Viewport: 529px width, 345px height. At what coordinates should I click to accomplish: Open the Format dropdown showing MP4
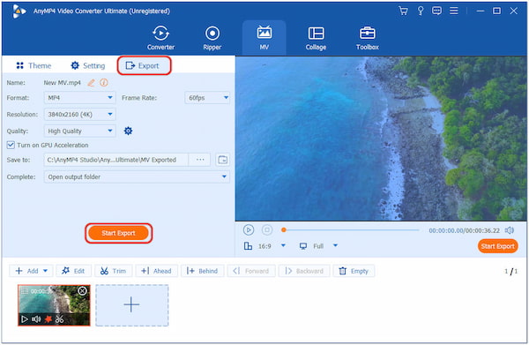79,98
